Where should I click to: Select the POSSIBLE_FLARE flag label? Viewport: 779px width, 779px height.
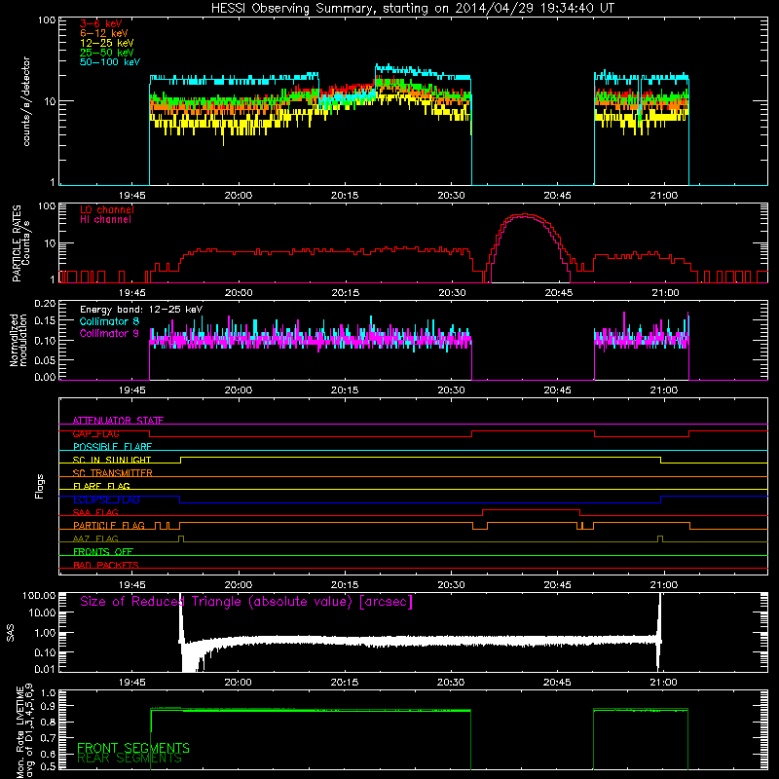112,447
